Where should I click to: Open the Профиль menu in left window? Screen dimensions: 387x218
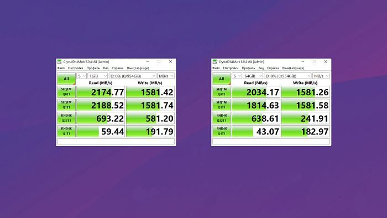93,68
